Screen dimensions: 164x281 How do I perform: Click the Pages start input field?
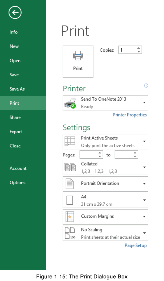tap(89, 155)
